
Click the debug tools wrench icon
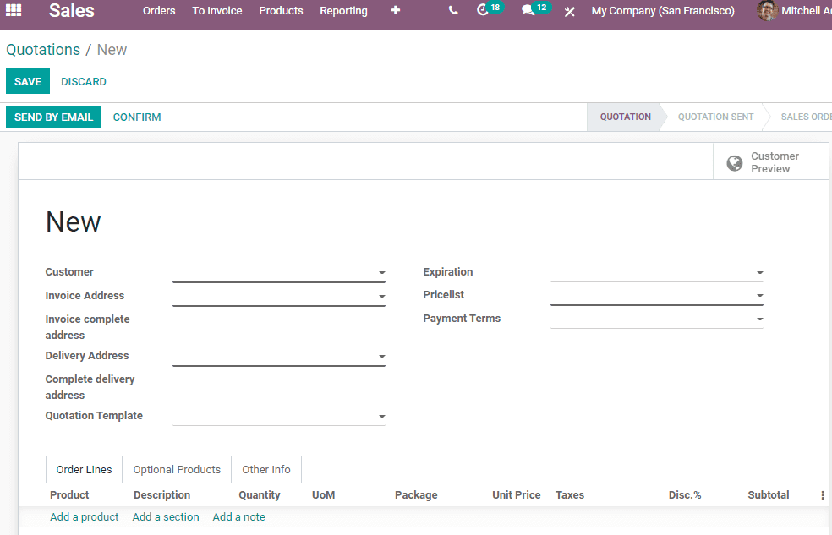pyautogui.click(x=569, y=11)
